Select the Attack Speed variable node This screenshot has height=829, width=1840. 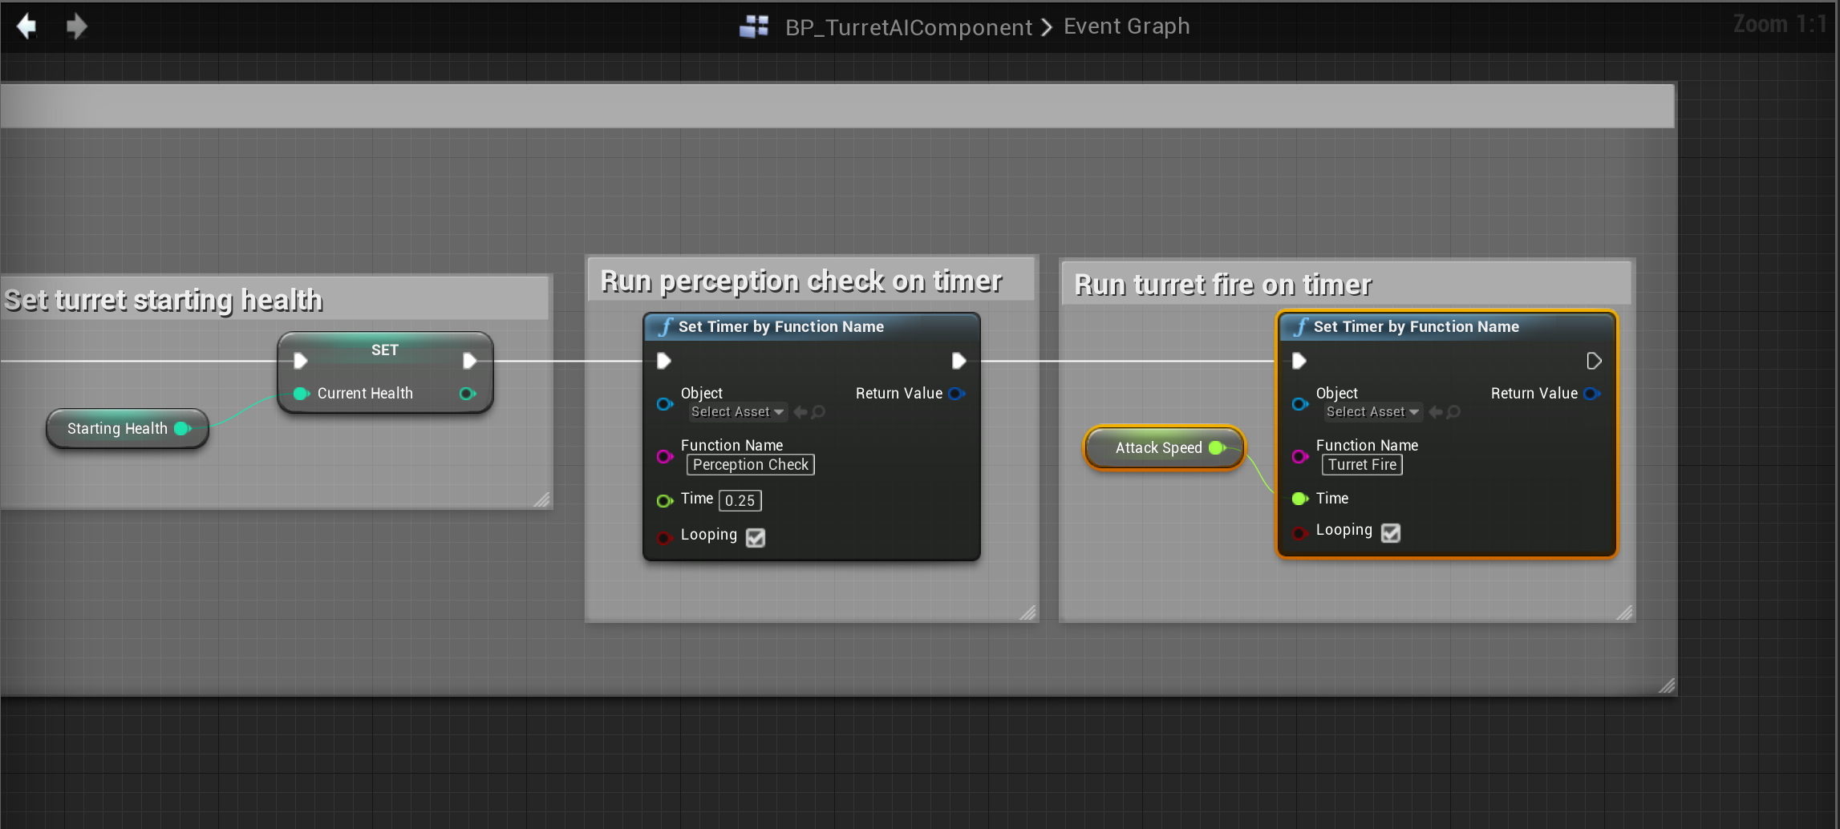(1157, 447)
